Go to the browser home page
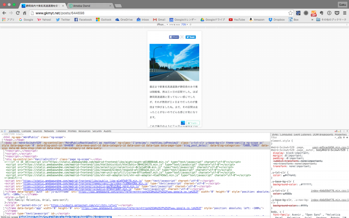 point(25,13)
